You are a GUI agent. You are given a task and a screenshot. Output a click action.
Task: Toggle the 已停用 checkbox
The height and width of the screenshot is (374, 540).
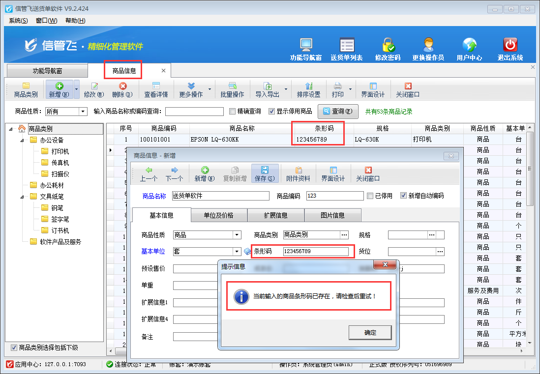tap(370, 196)
